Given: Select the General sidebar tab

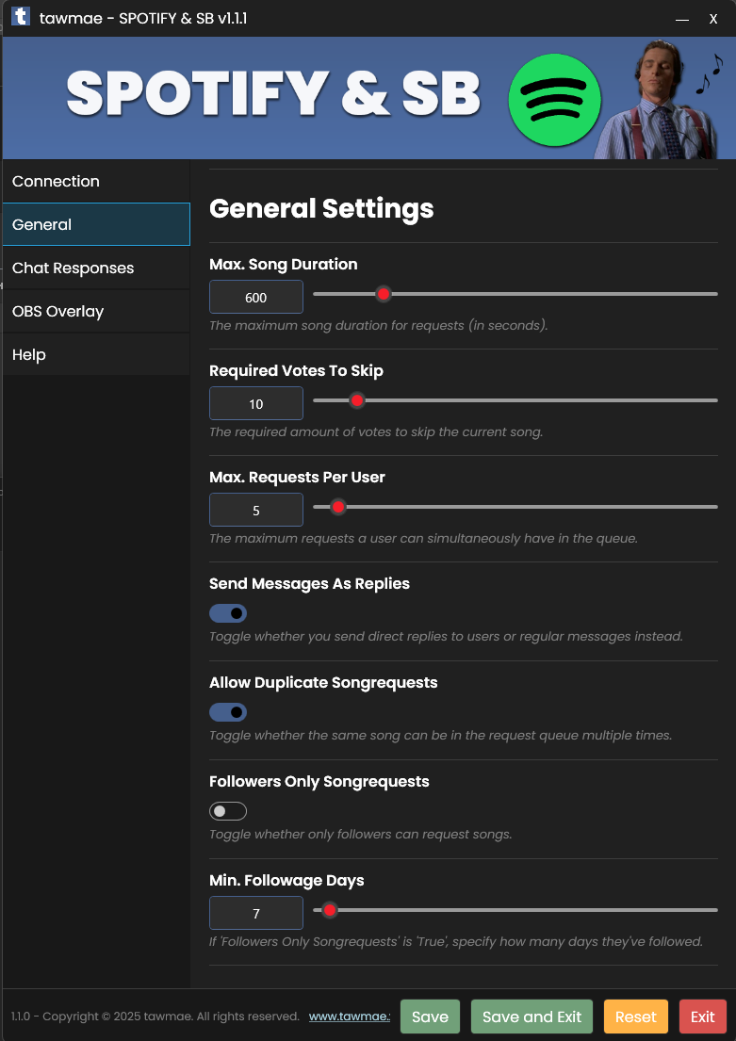Looking at the screenshot, I should pyautogui.click(x=96, y=224).
